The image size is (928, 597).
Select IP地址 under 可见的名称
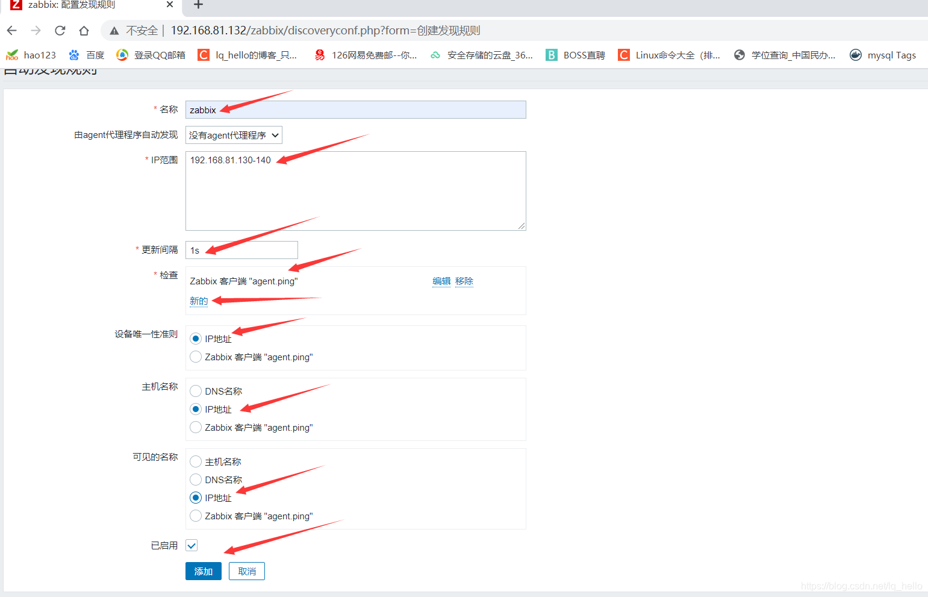(196, 498)
